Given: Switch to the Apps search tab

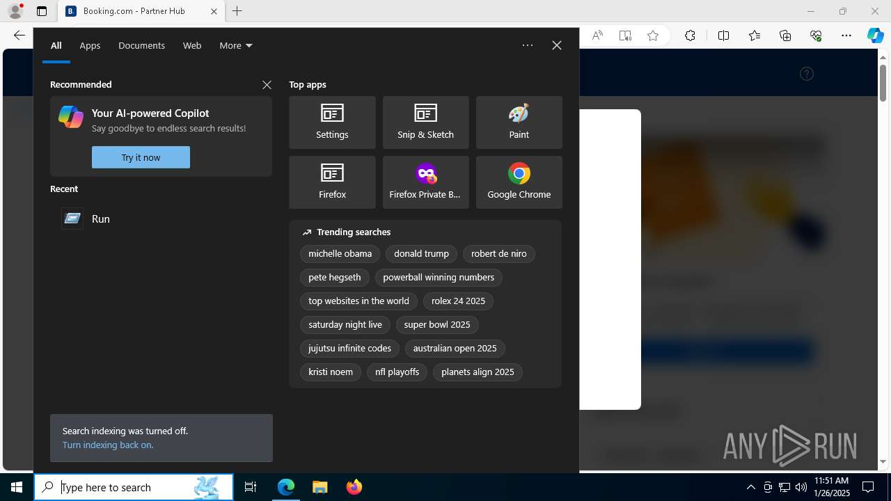Looking at the screenshot, I should point(90,45).
